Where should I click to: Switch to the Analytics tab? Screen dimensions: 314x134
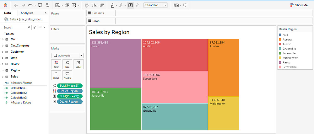27,13
